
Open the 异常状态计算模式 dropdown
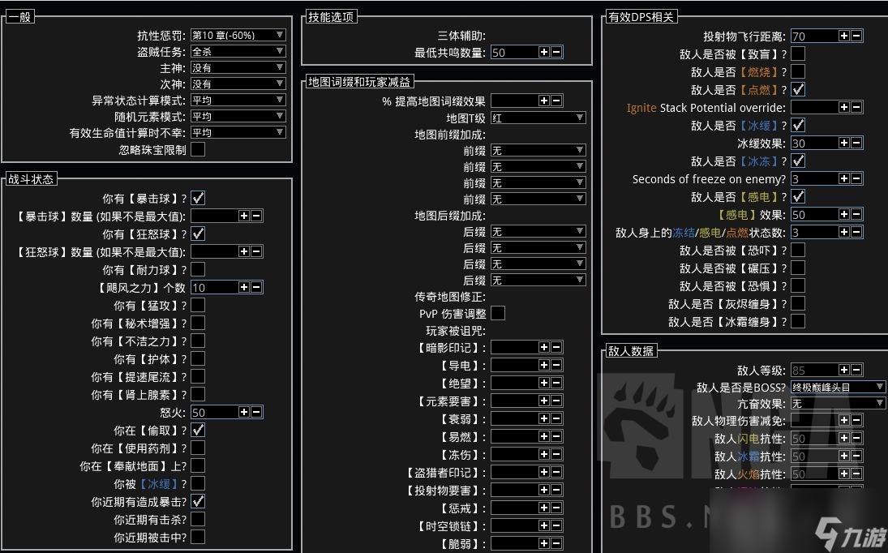click(238, 101)
